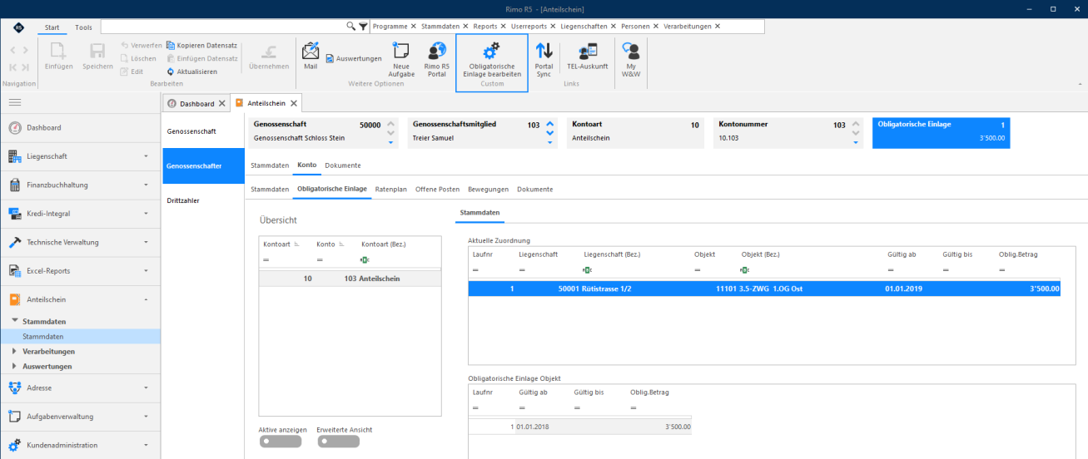Start Portal Sync

click(x=544, y=60)
